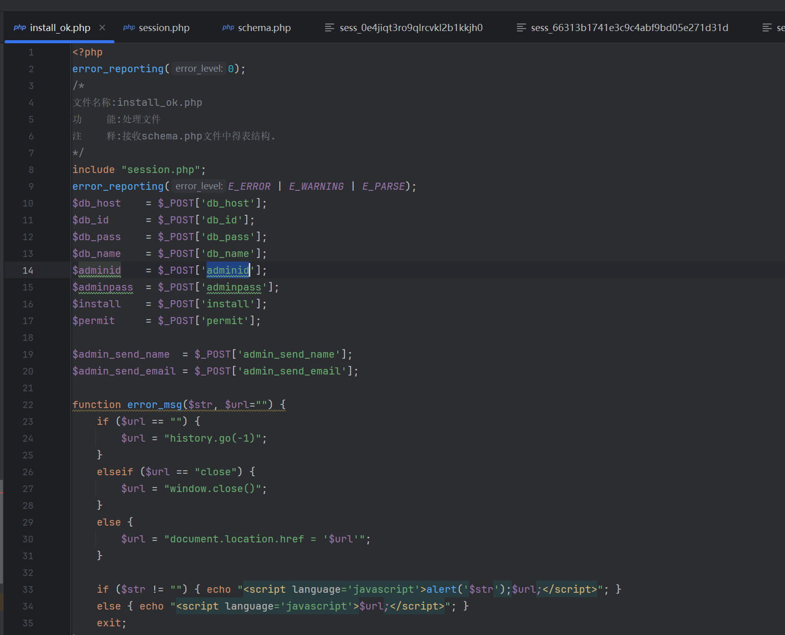
Task: Click the "session.php" include string
Action: [x=161, y=169]
